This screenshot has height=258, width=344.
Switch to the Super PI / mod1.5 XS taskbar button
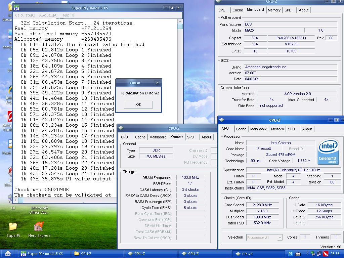tap(44, 254)
